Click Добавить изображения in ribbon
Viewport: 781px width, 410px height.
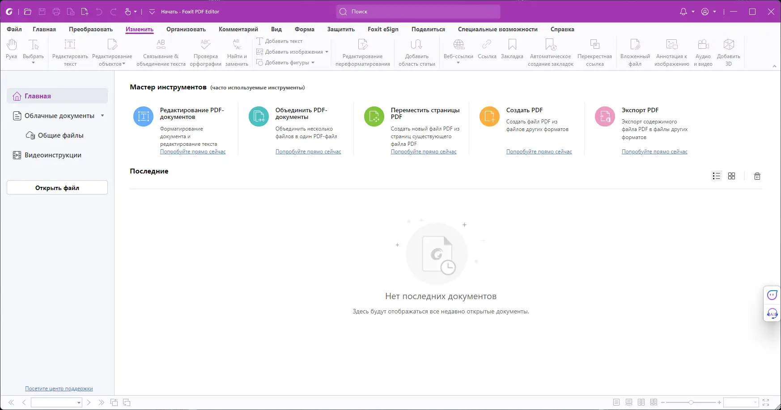[x=290, y=52]
